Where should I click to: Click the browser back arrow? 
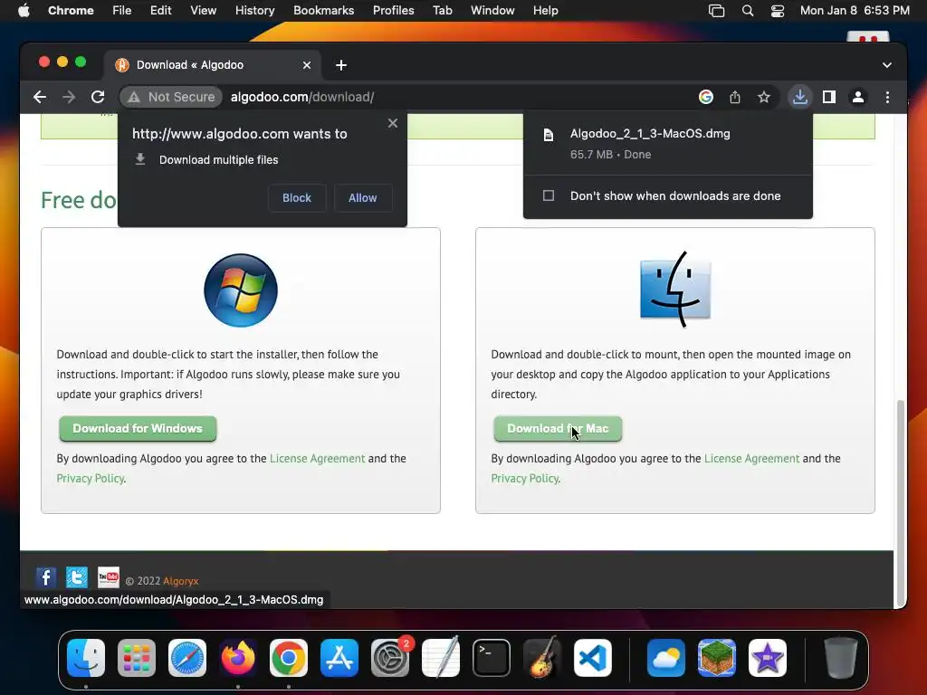pos(40,97)
